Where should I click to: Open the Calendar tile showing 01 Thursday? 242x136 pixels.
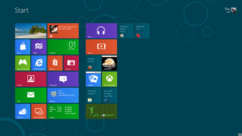click(x=63, y=47)
